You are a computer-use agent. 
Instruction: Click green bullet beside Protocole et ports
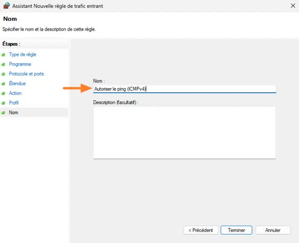click(x=3, y=74)
